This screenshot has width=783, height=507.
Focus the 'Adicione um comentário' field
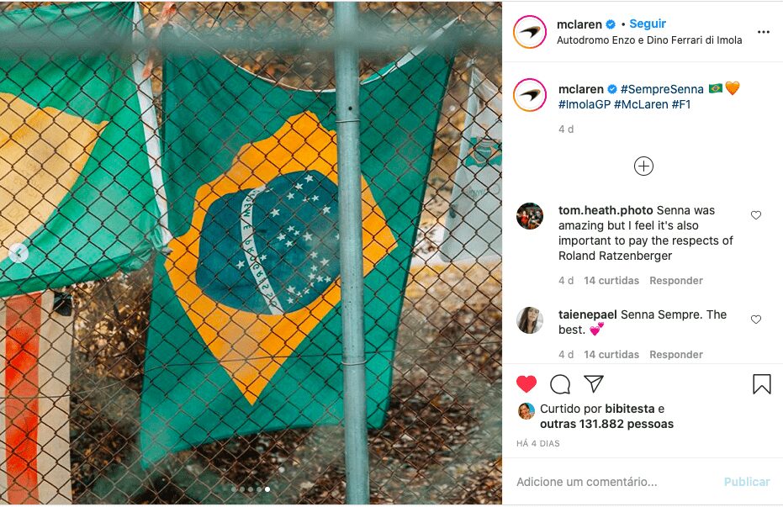(614, 482)
